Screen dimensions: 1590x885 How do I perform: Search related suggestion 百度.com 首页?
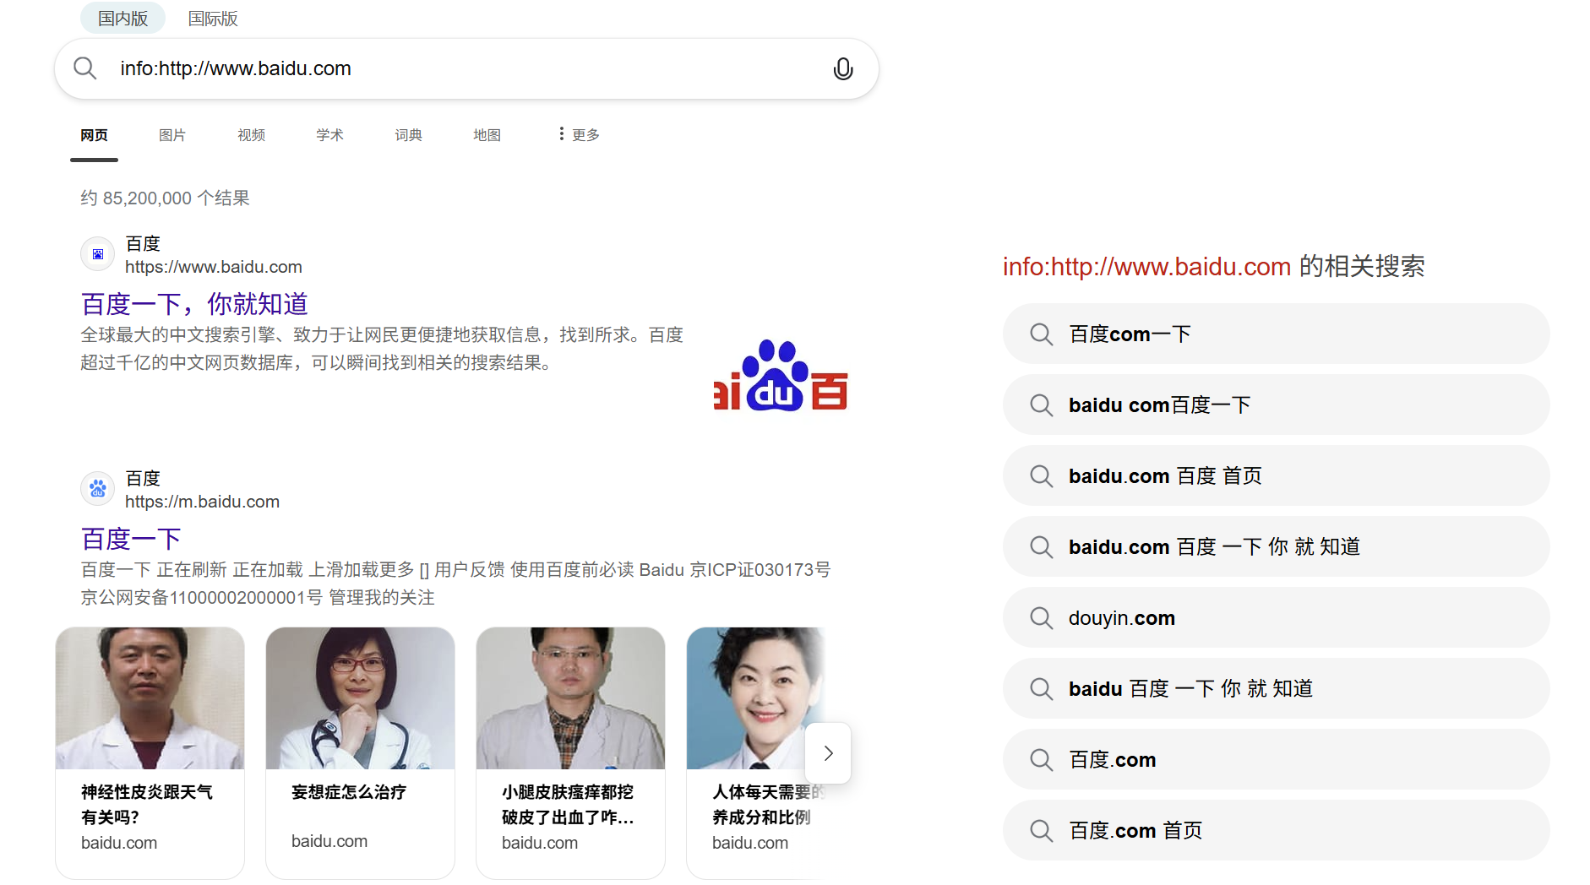click(x=1276, y=831)
